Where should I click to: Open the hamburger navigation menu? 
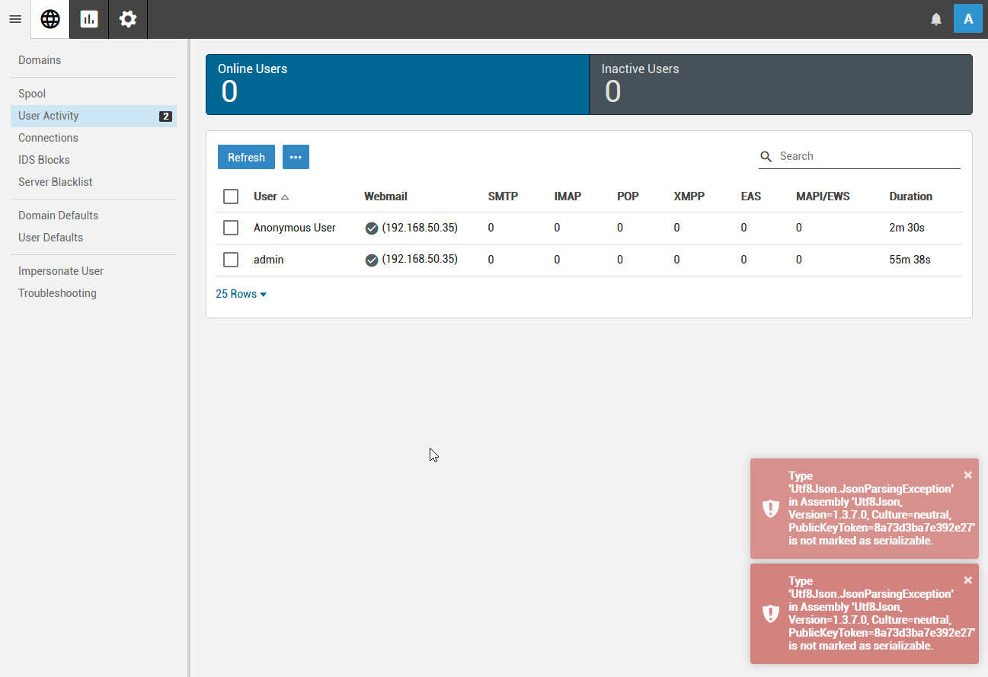[15, 19]
